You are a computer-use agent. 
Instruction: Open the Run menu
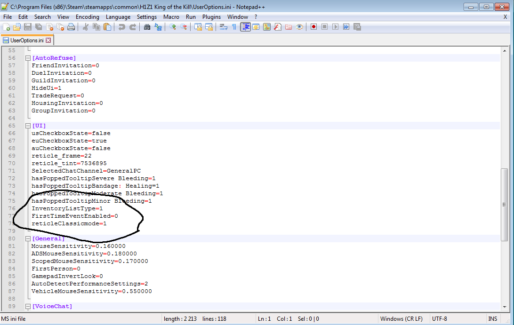coord(191,17)
